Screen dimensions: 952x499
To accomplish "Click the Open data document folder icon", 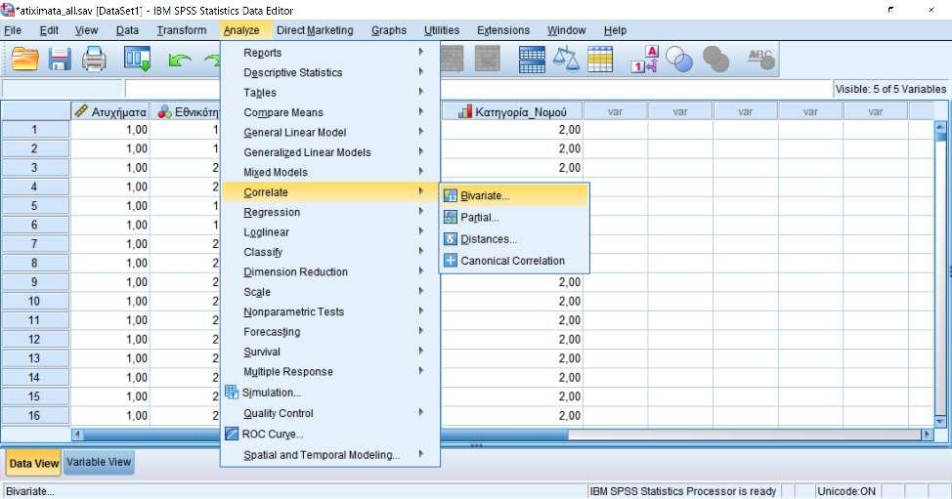I will point(24,60).
